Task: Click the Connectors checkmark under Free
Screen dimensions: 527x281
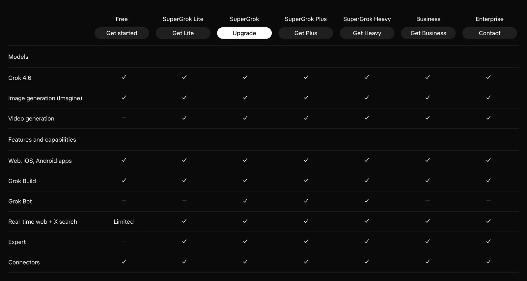Action: coord(124,262)
